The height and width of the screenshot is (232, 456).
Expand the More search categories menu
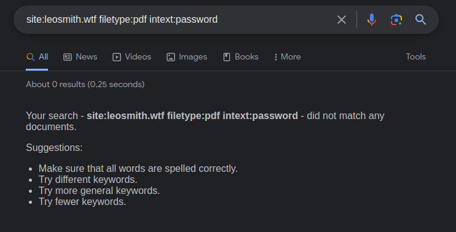pos(288,57)
